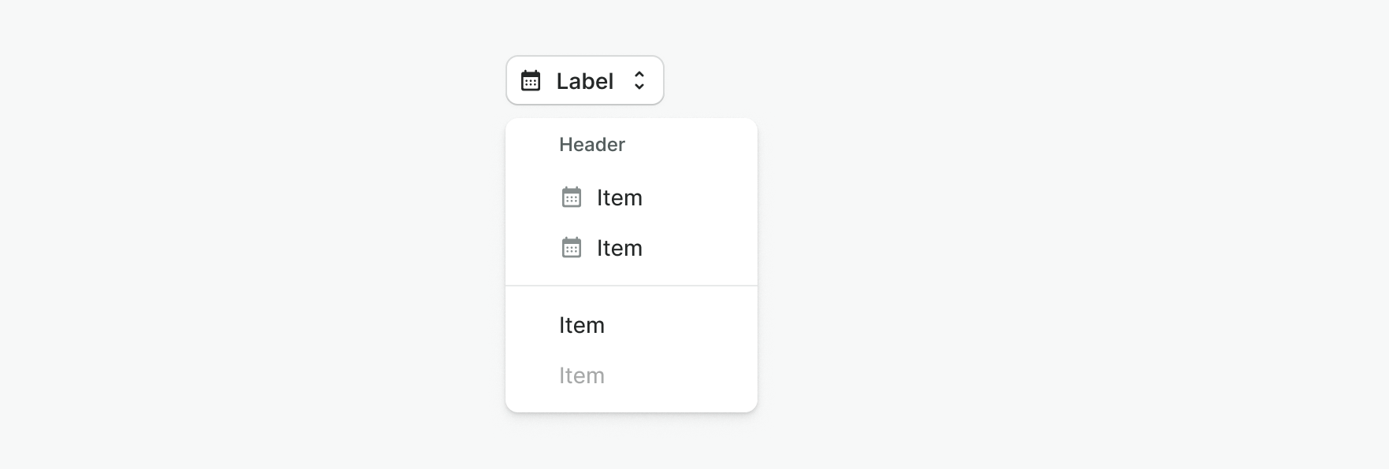Click the Header text in the dropdown menu
Image resolution: width=1389 pixels, height=469 pixels.
591,145
